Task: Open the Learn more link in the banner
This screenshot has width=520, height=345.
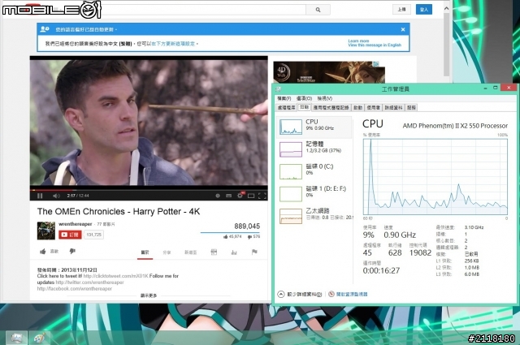Action: (x=358, y=41)
